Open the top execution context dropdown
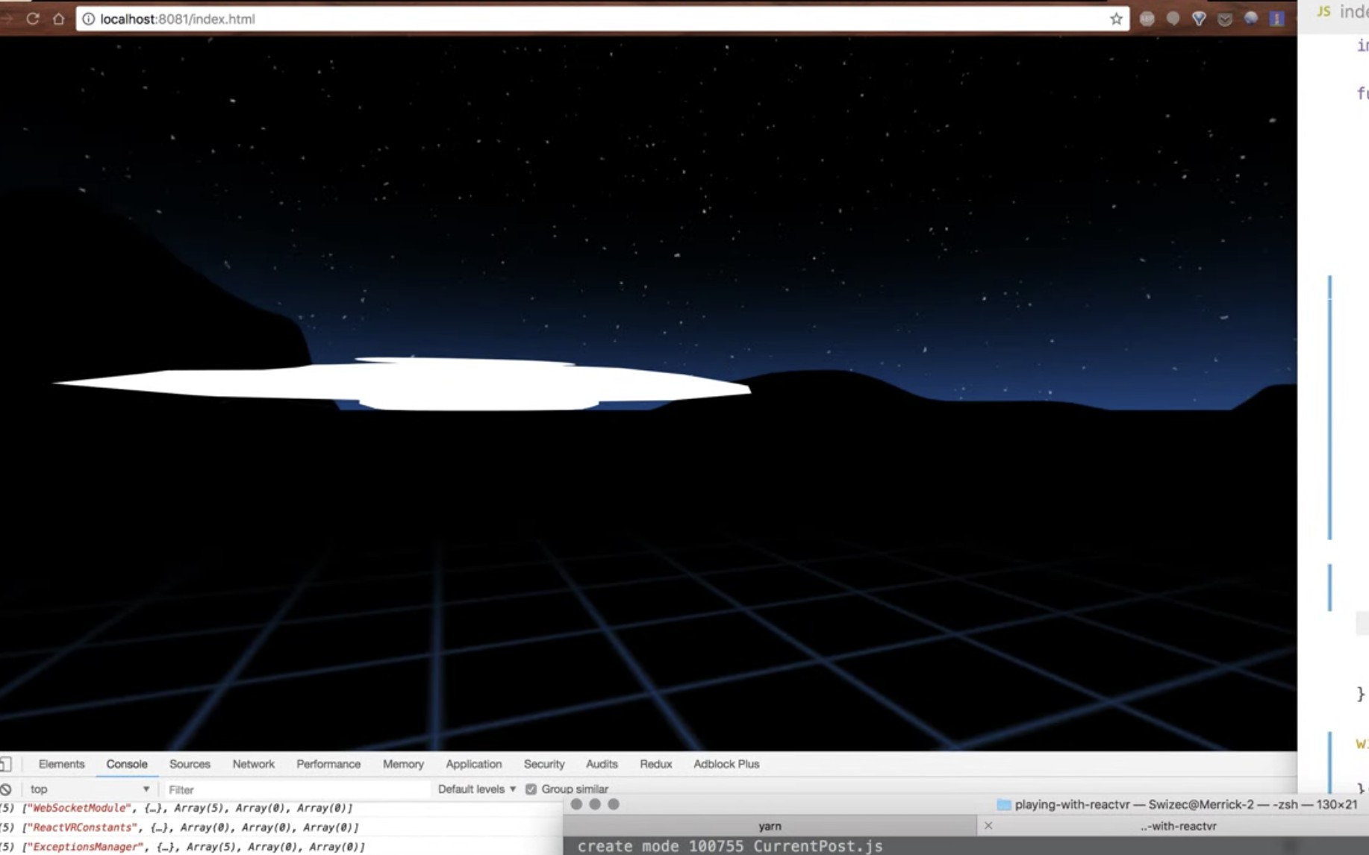 90,789
